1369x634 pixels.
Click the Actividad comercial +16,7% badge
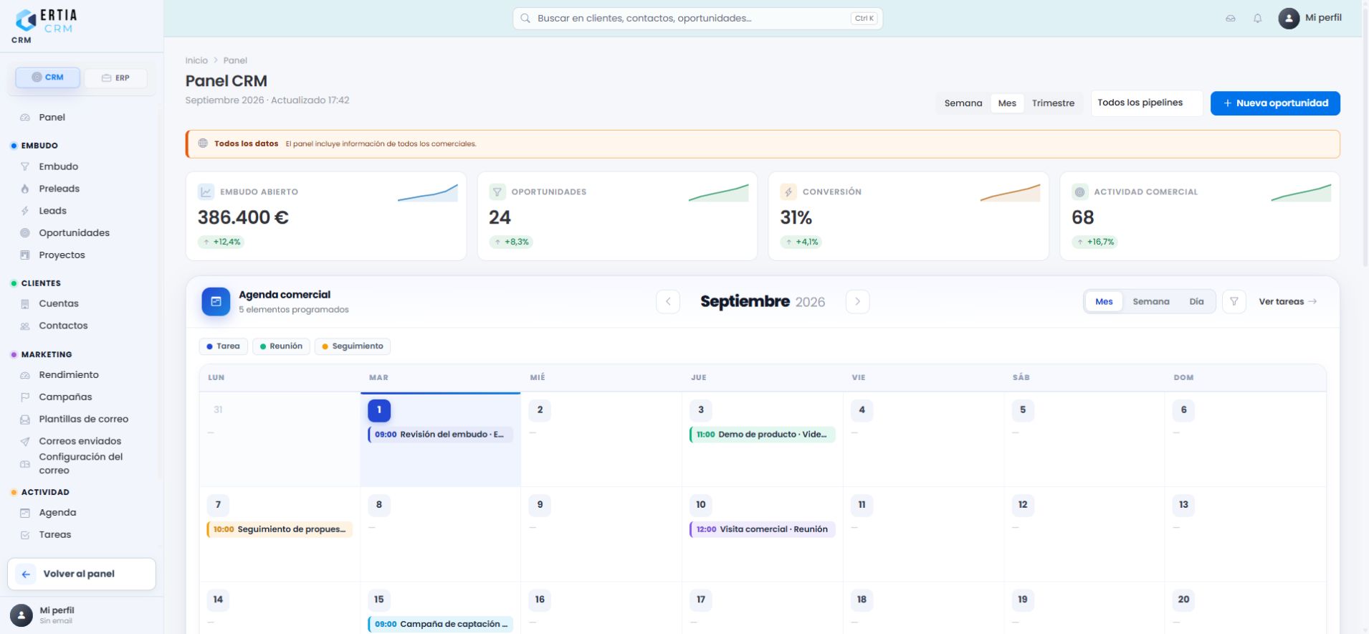pos(1095,242)
